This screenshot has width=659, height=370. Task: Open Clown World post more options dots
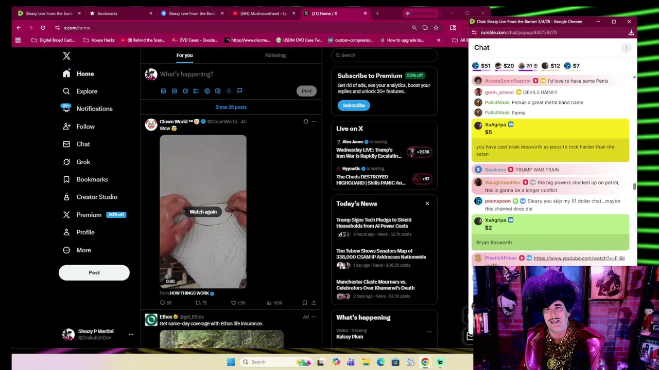(314, 122)
